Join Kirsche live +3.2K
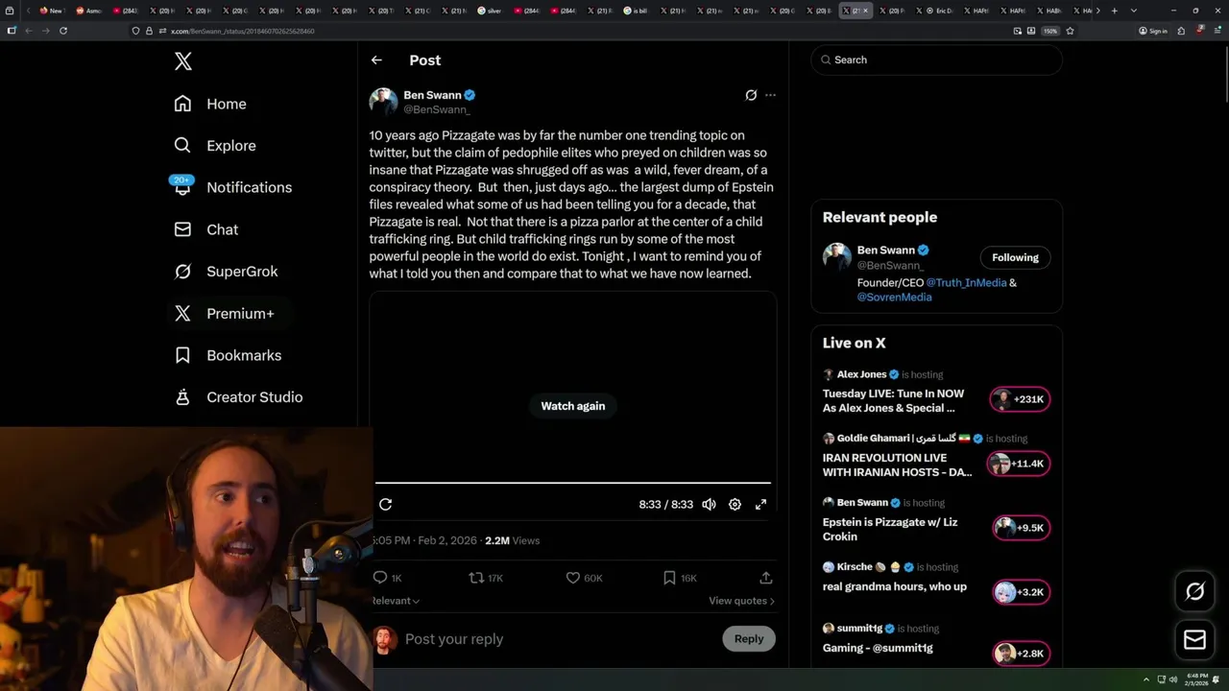The image size is (1229, 691). [x=1020, y=592]
